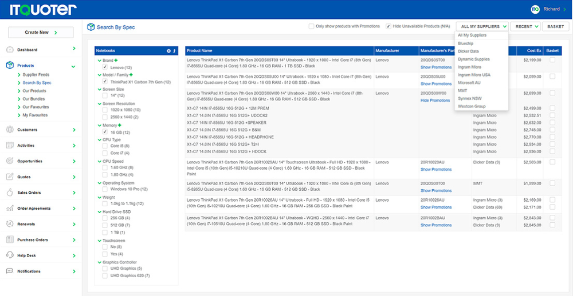
Task: Click the Dashboard gauge icon
Action: point(10,50)
